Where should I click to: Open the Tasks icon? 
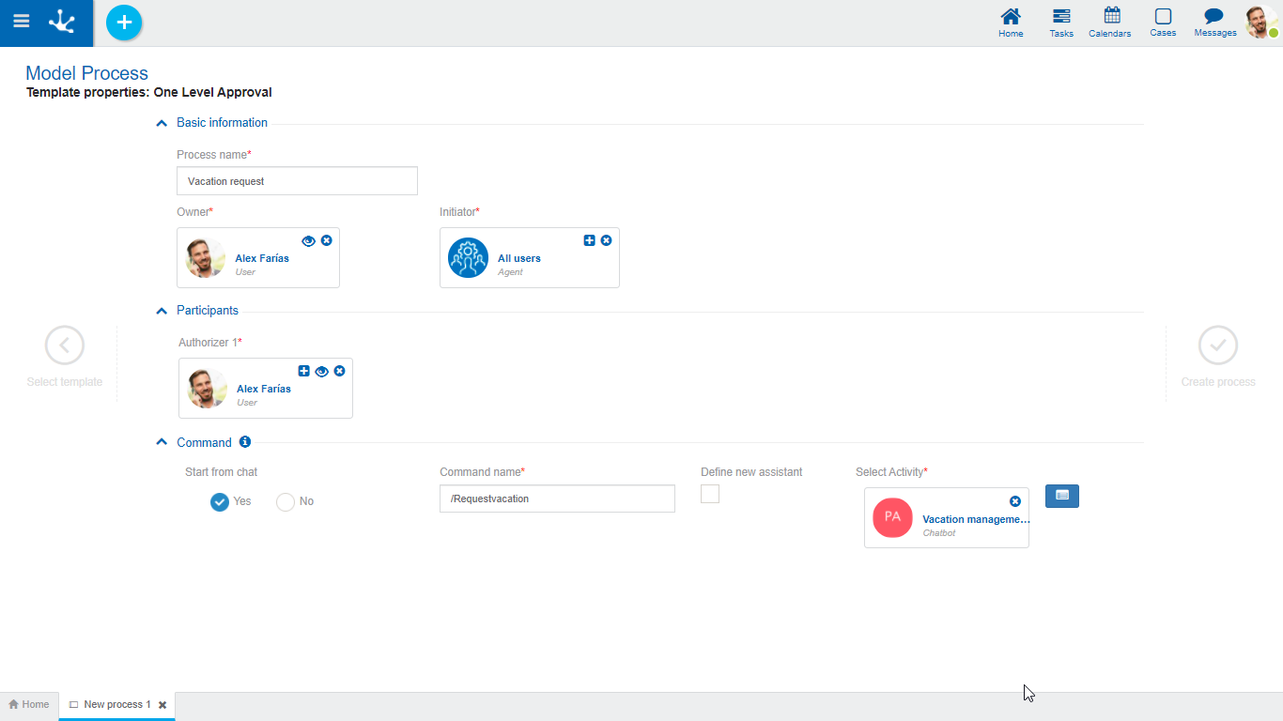point(1061,22)
